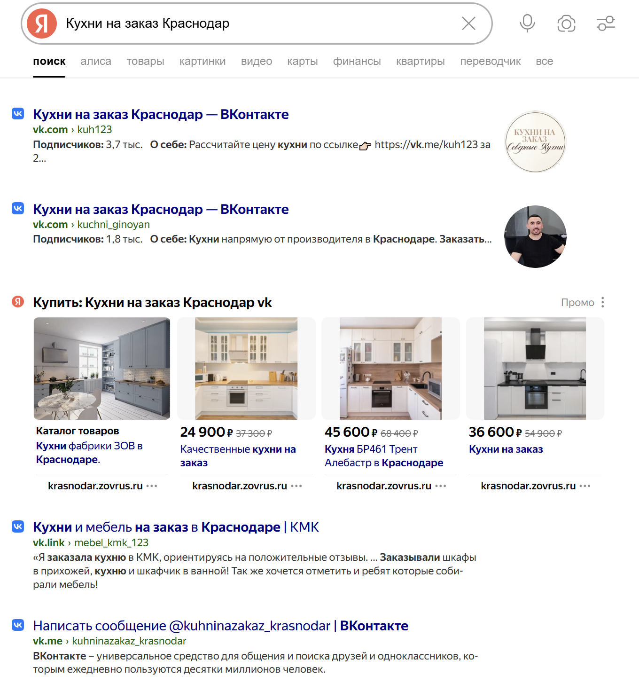639x683 pixels.
Task: Switch to the картинки tab
Action: [x=203, y=62]
